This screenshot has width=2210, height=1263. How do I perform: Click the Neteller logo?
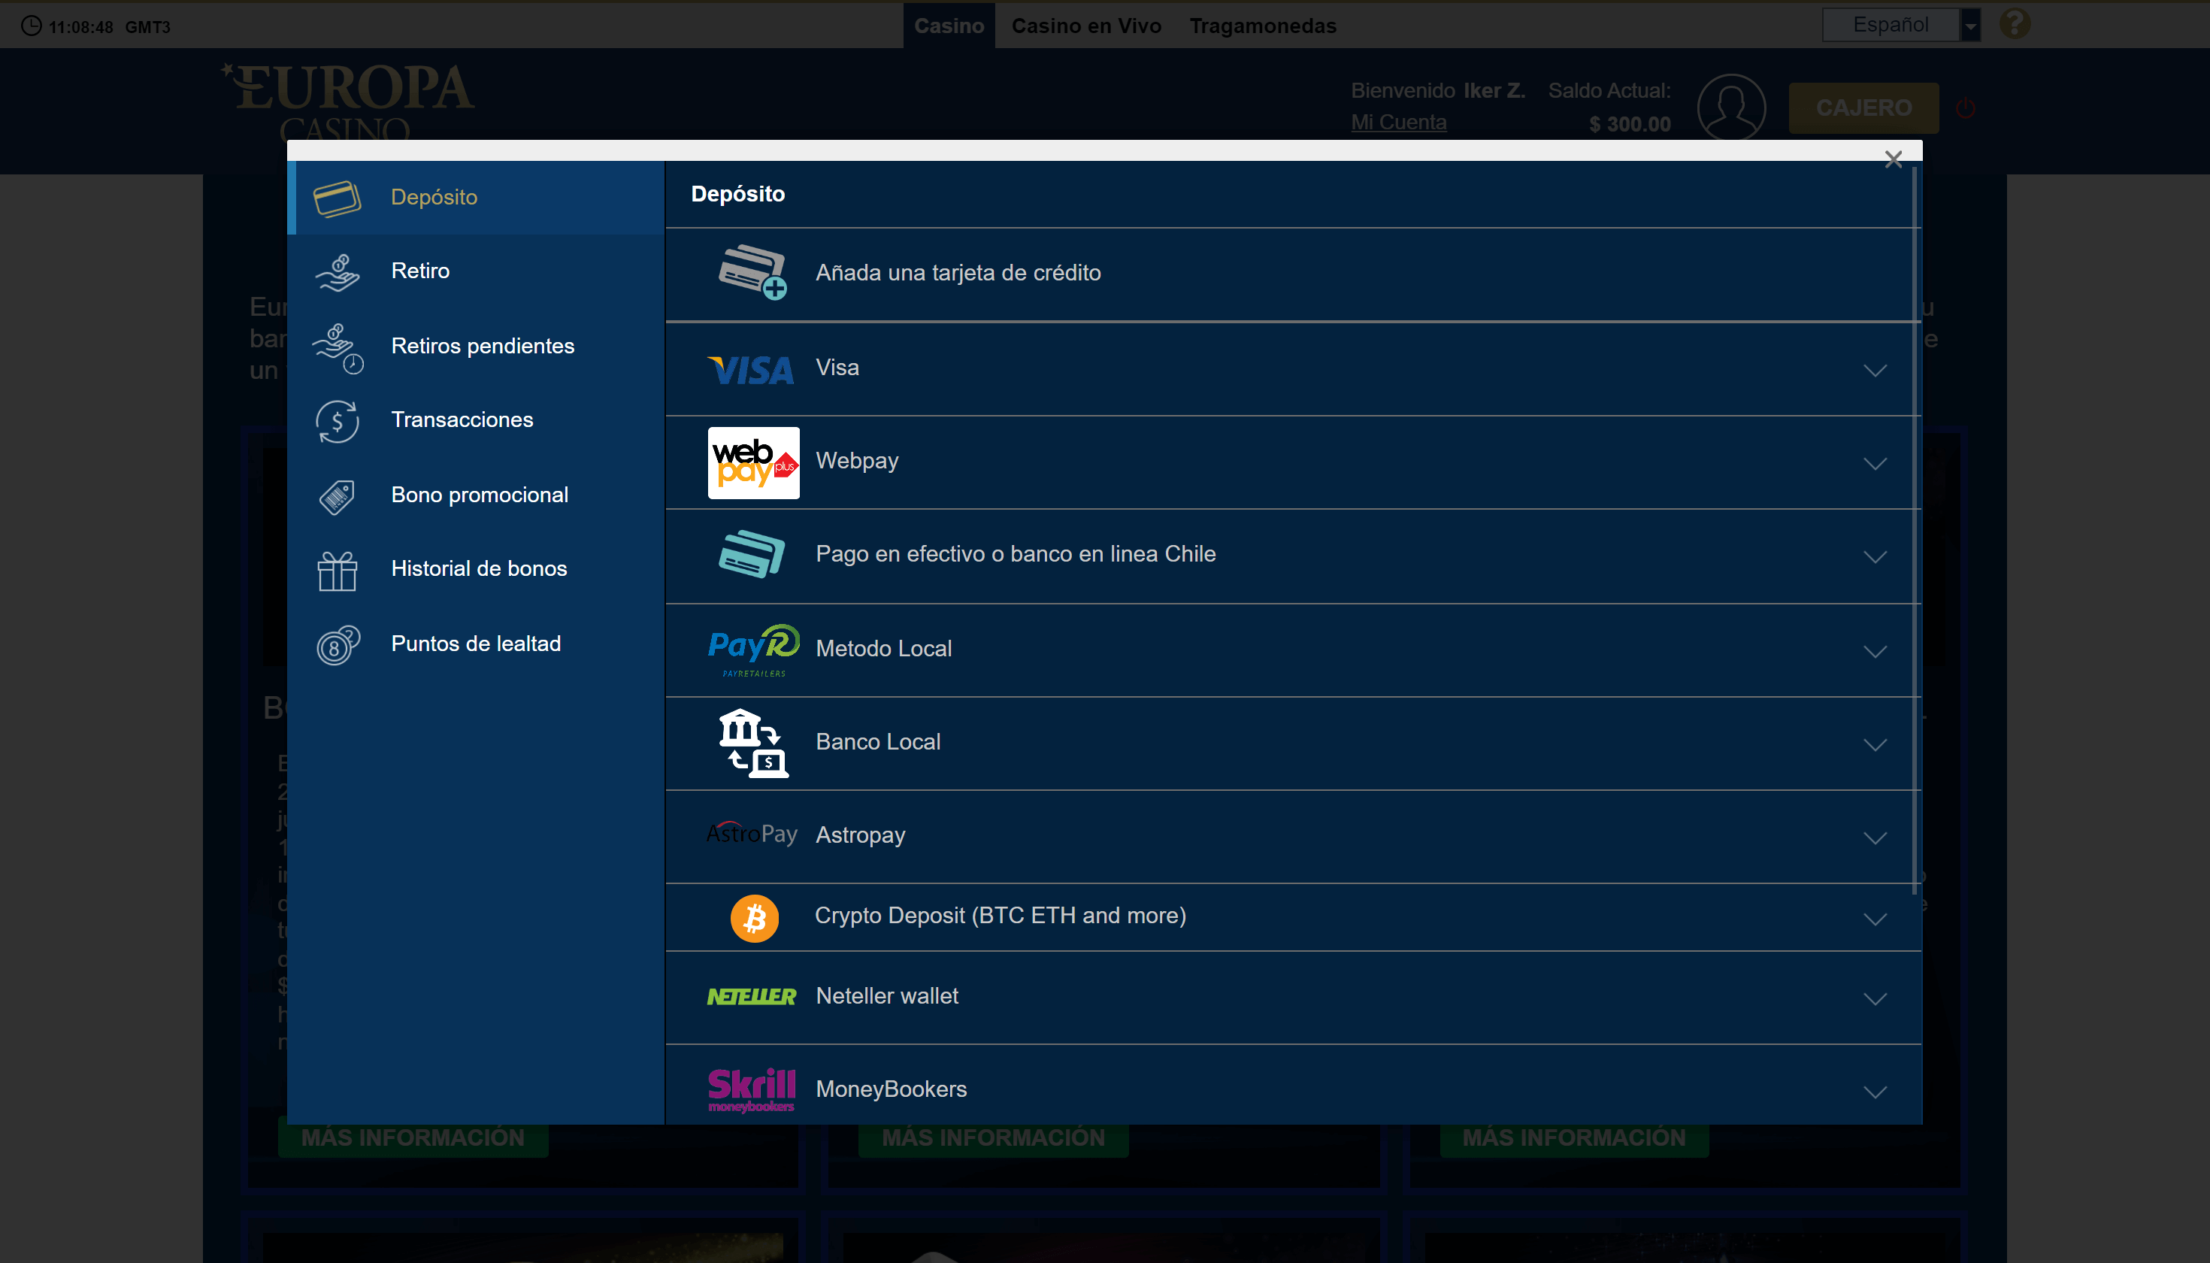[x=751, y=997]
